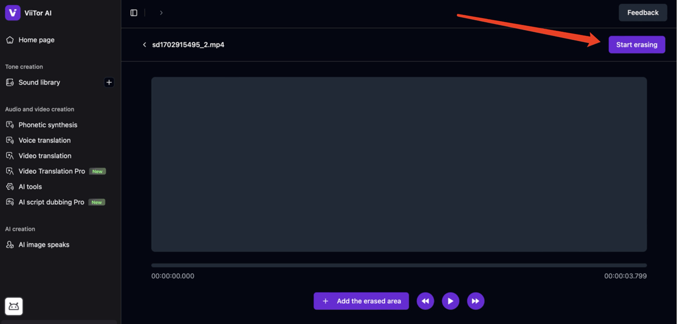This screenshot has height=324, width=677.
Task: Fast forward the video
Action: (x=475, y=301)
